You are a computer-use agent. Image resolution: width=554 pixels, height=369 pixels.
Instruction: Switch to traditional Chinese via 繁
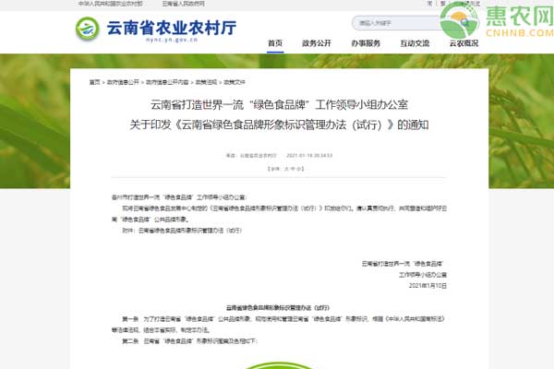(442, 4)
